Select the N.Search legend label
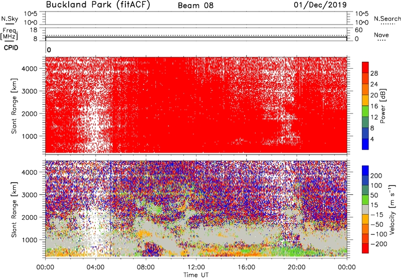The height and width of the screenshot is (278, 401). click(387, 19)
